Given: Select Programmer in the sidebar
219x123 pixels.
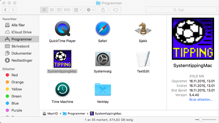Looking at the screenshot, I should tap(20, 39).
